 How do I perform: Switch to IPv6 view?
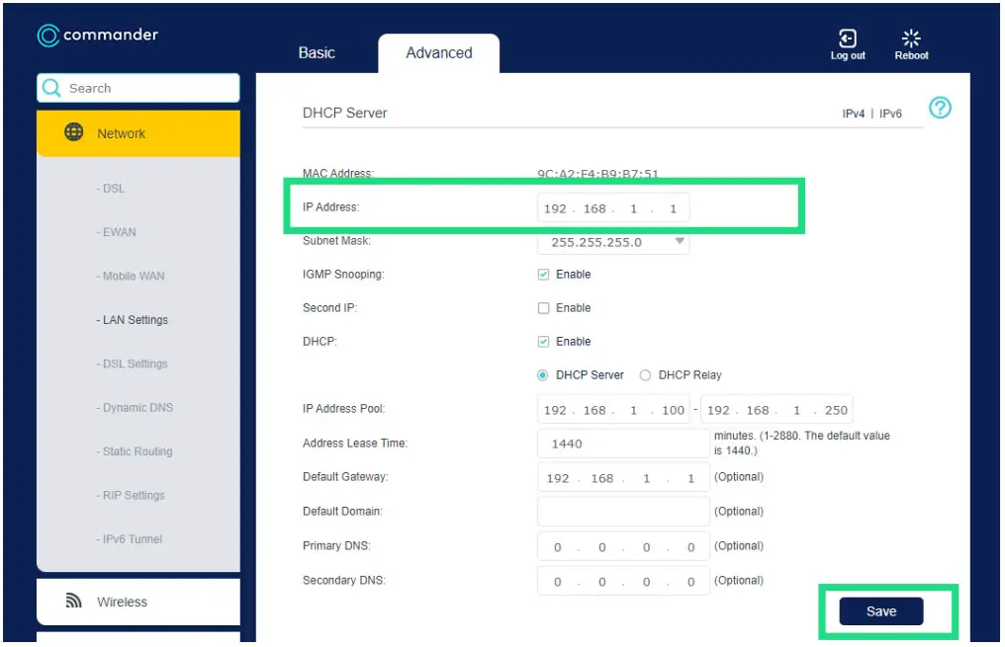pyautogui.click(x=891, y=113)
